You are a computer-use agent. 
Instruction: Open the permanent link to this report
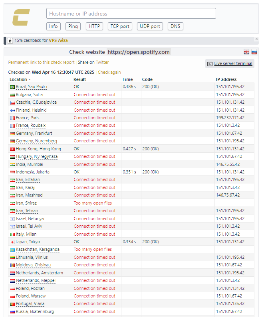(41, 62)
